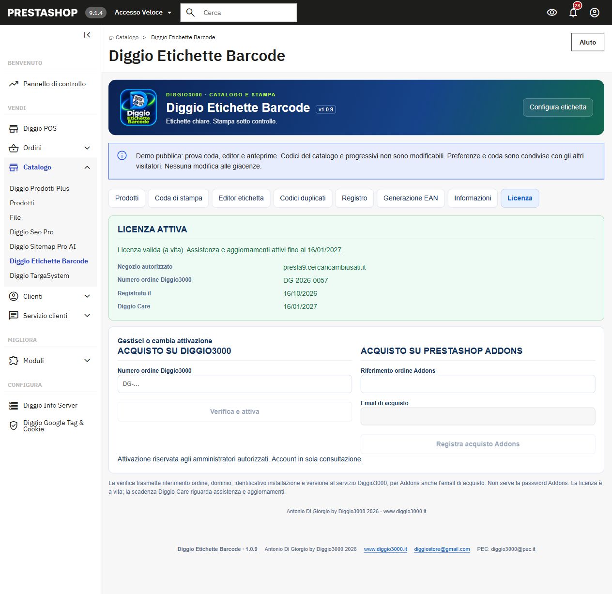Click the info icon in demo notice
612x594 pixels.
pyautogui.click(x=122, y=155)
